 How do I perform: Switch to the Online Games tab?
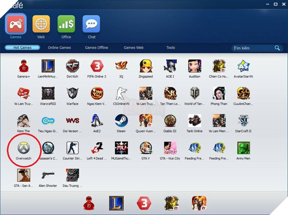[x=59, y=48]
